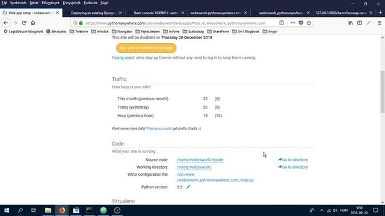385x216 pixels.
Task: Reload the current page
Action: 24,23
